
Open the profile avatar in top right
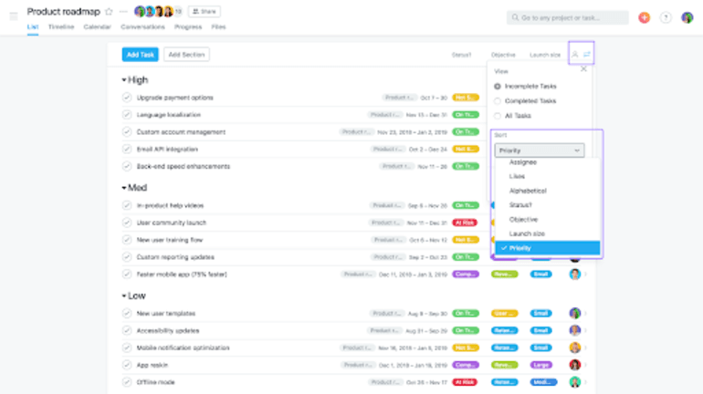tap(687, 17)
